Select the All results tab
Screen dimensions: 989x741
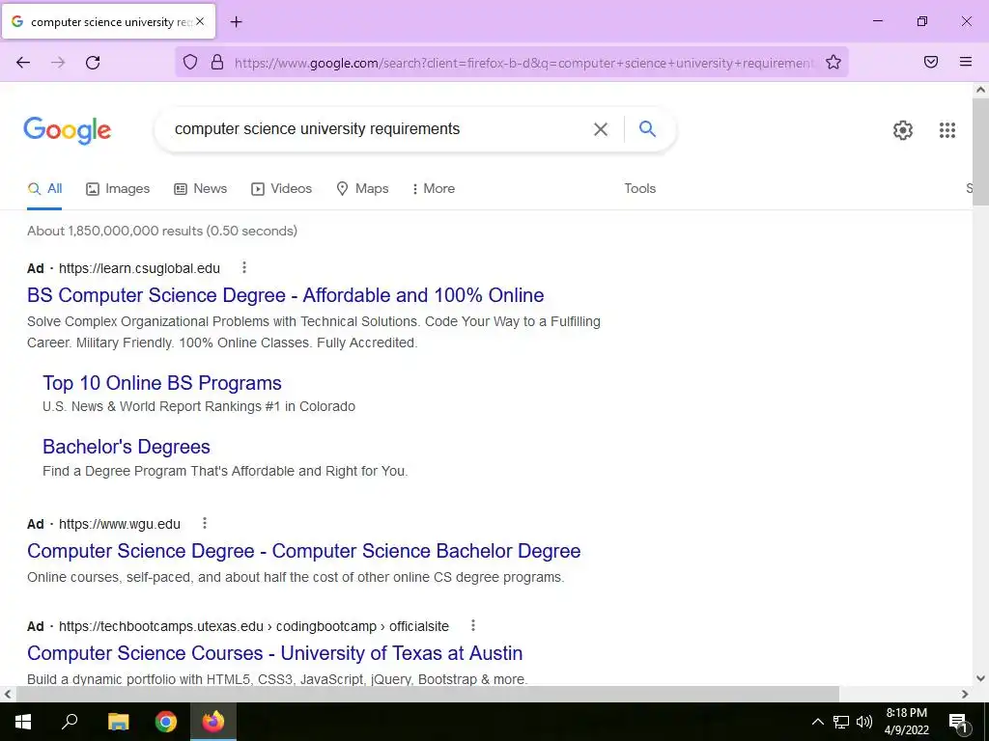point(44,188)
